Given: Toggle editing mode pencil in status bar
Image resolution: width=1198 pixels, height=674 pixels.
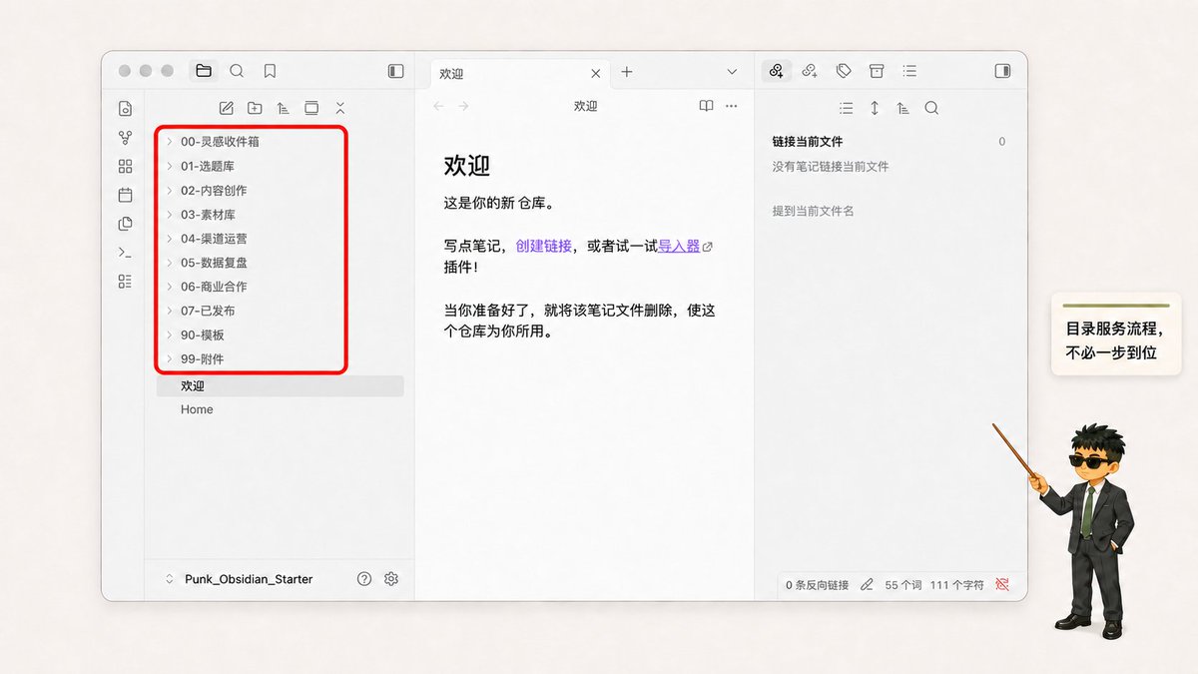Looking at the screenshot, I should 867,584.
